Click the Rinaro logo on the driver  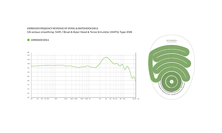click(171, 41)
